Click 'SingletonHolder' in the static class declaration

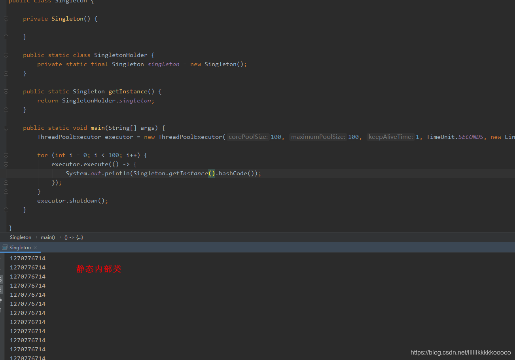point(121,55)
